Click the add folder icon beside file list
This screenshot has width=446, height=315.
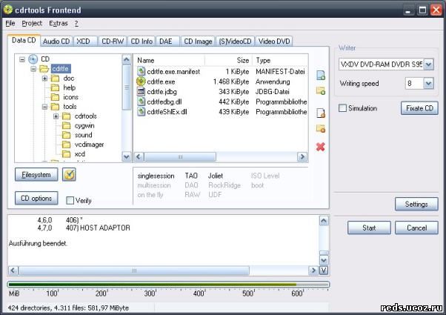(321, 90)
